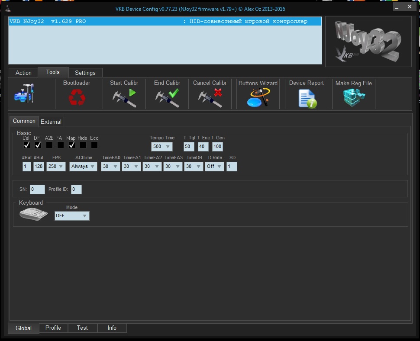Enable the Hide checkbox
The image size is (420, 341).
[83, 145]
